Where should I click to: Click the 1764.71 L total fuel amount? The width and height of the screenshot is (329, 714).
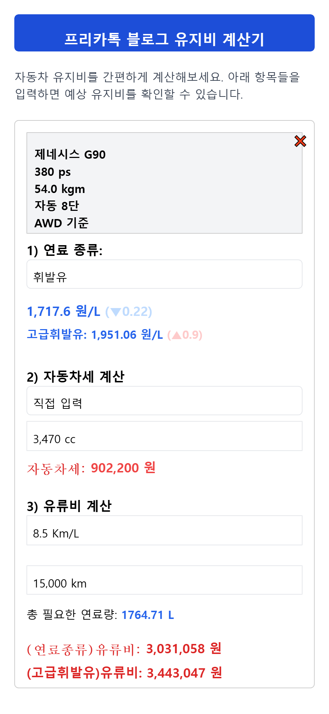148,615
